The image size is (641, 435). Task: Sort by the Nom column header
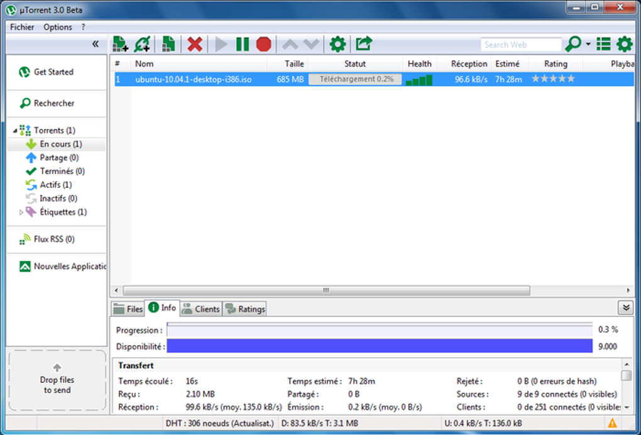[x=199, y=63]
